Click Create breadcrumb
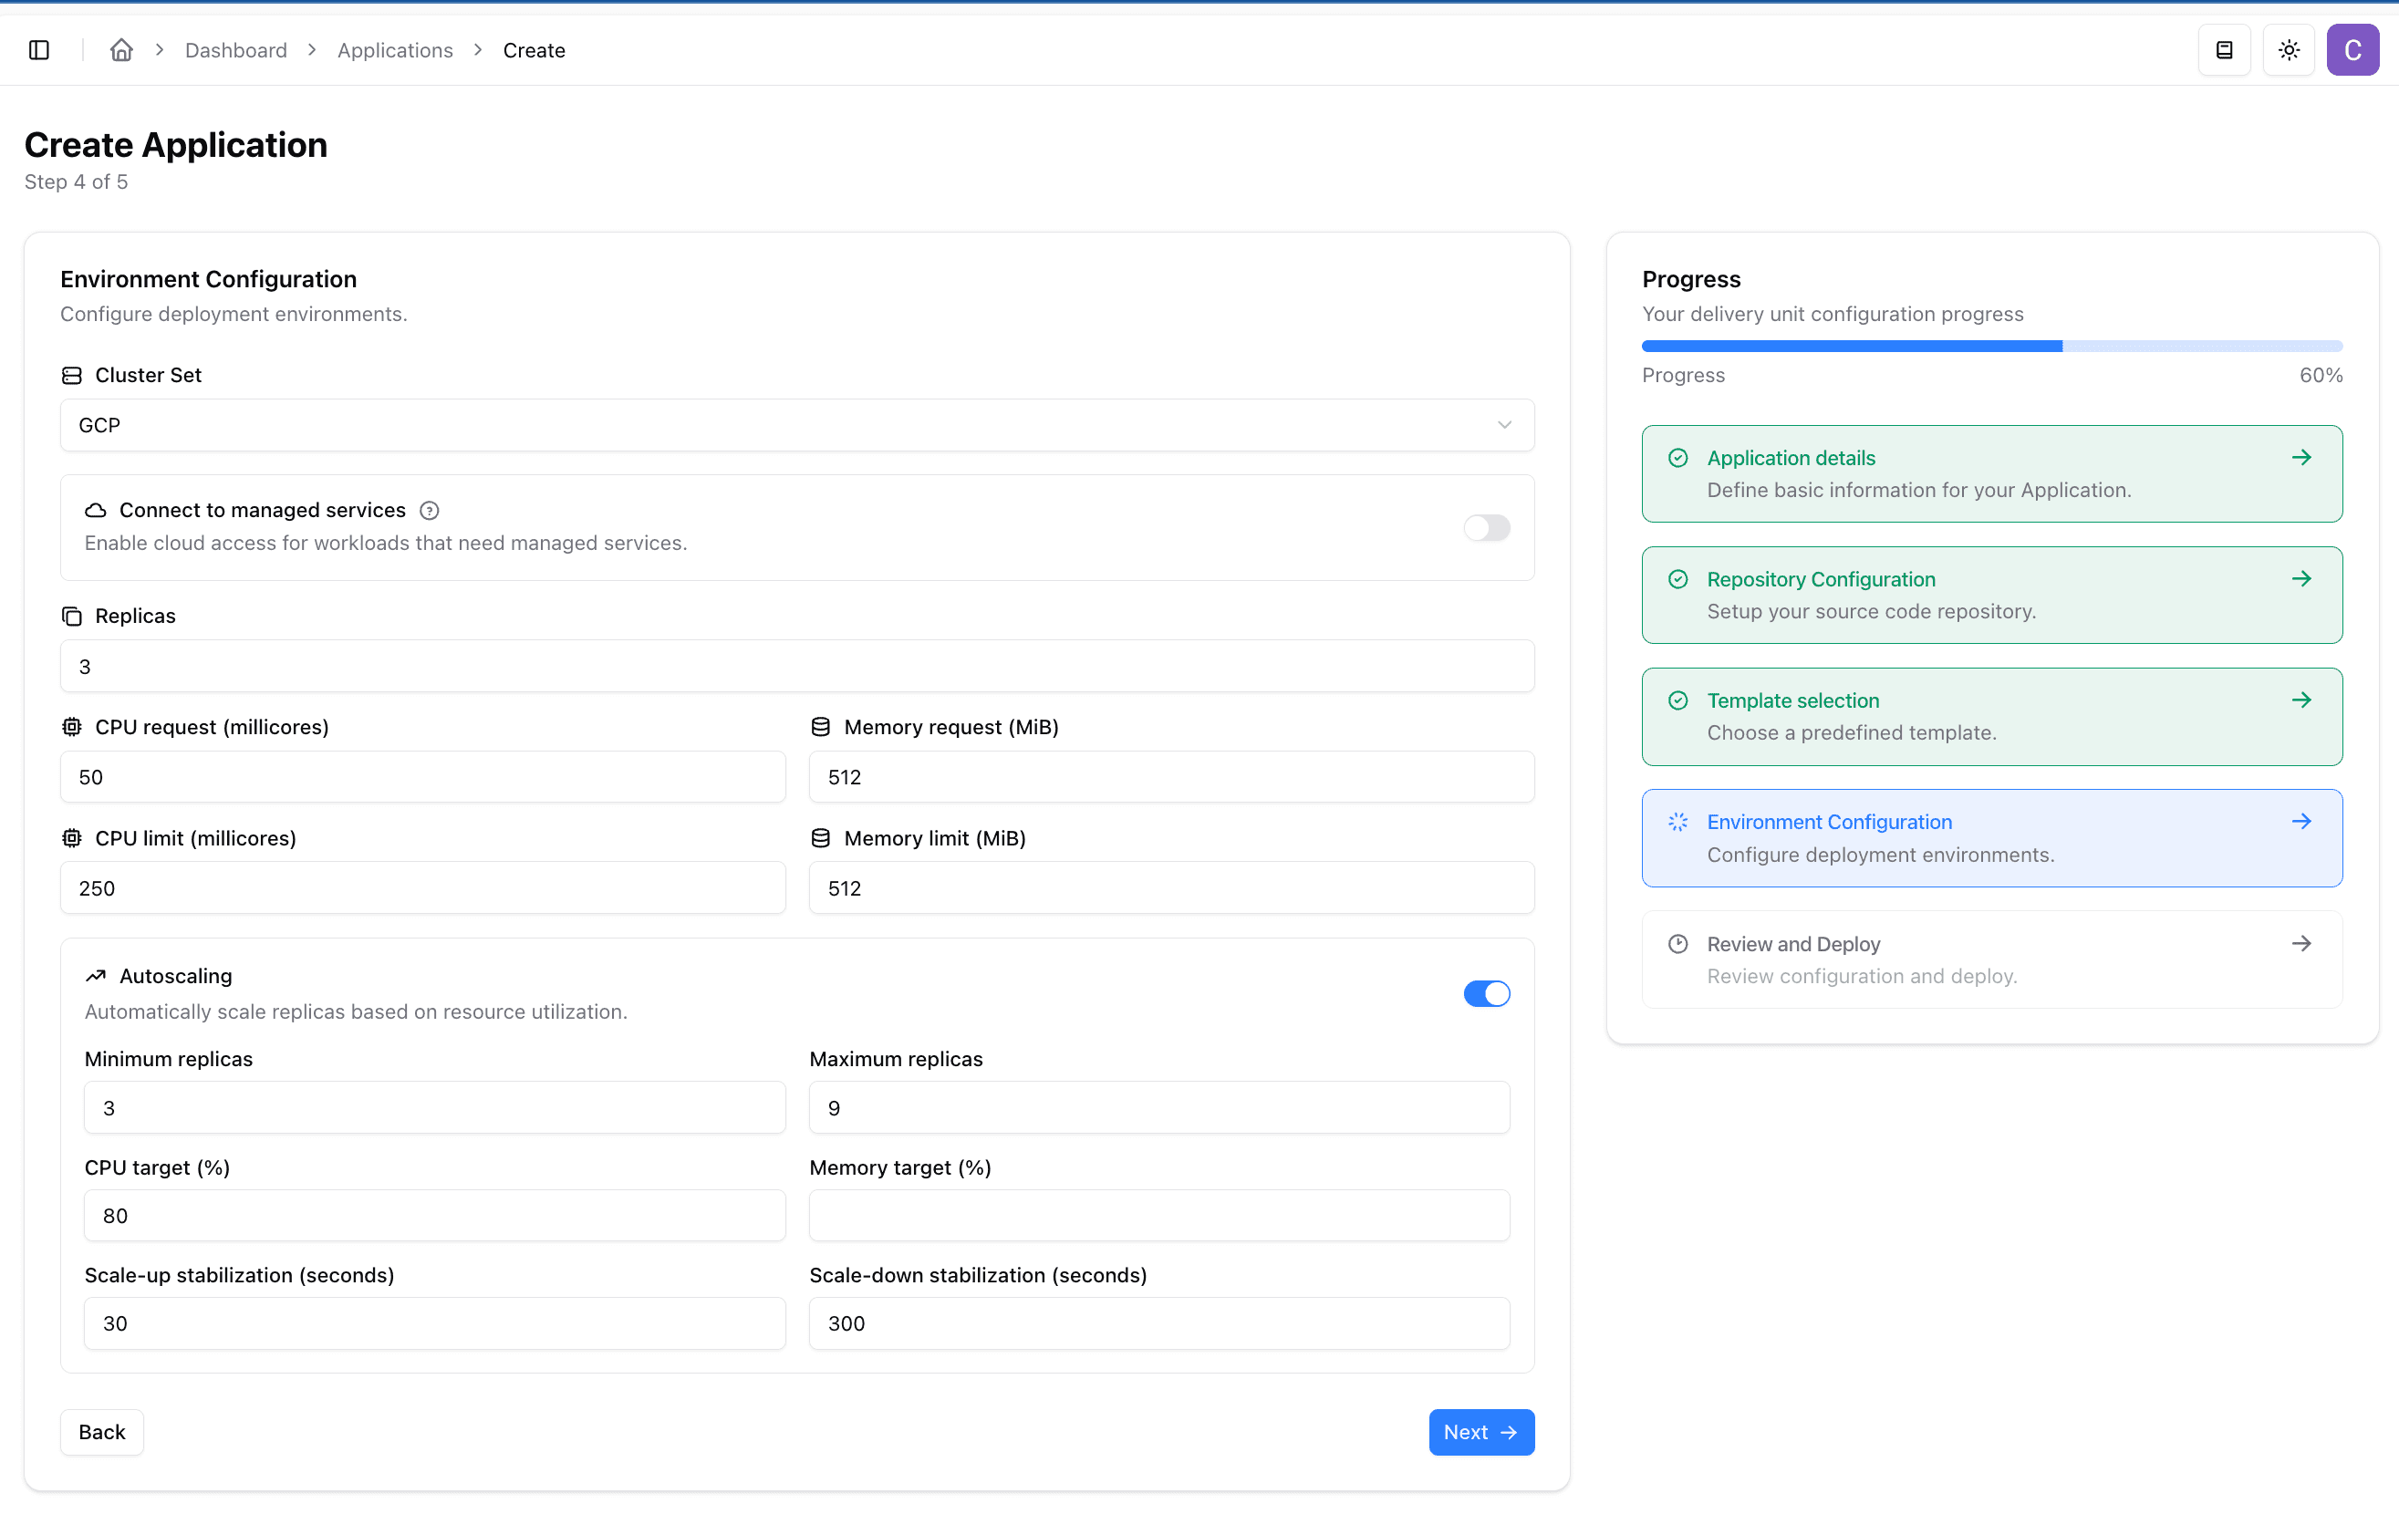This screenshot has width=2399, height=1514. (x=534, y=50)
